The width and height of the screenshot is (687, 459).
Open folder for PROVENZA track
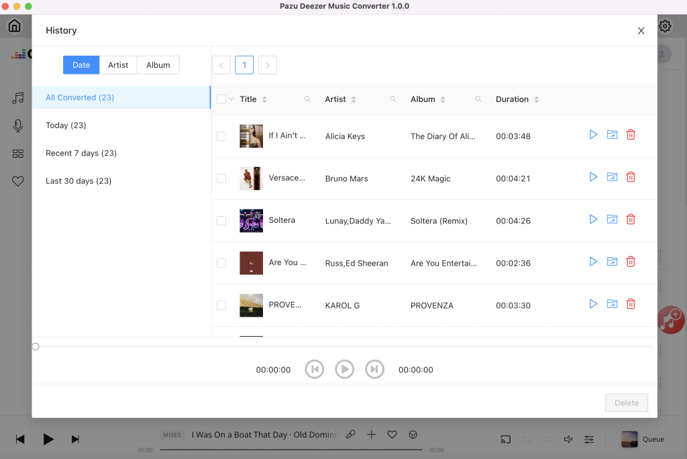pos(612,304)
